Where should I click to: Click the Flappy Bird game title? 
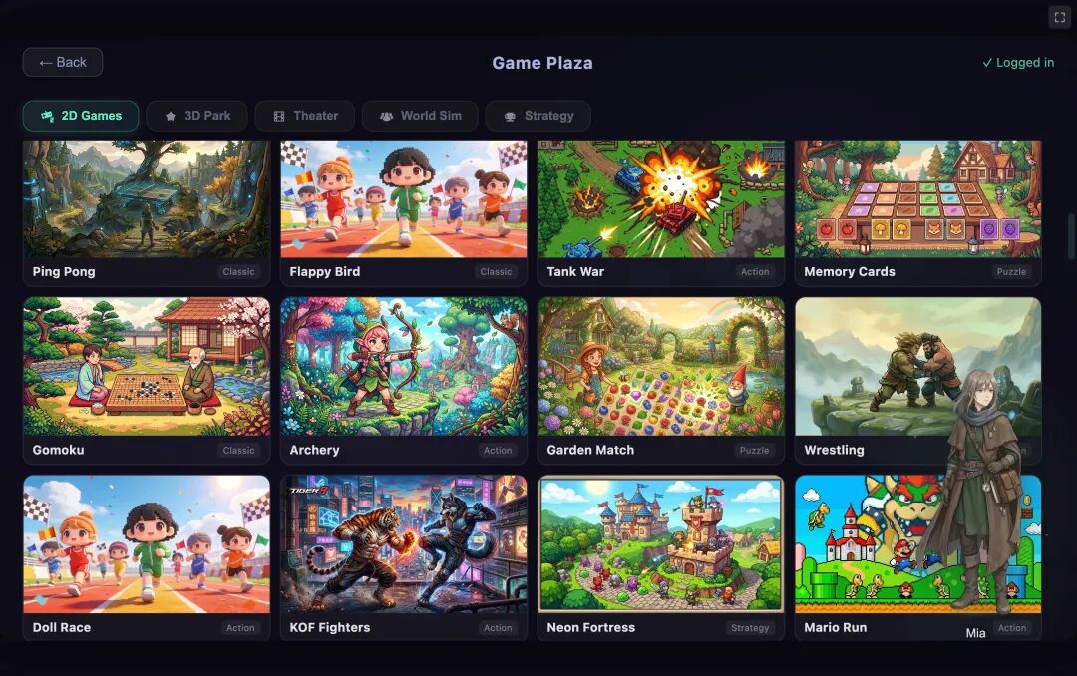[325, 271]
